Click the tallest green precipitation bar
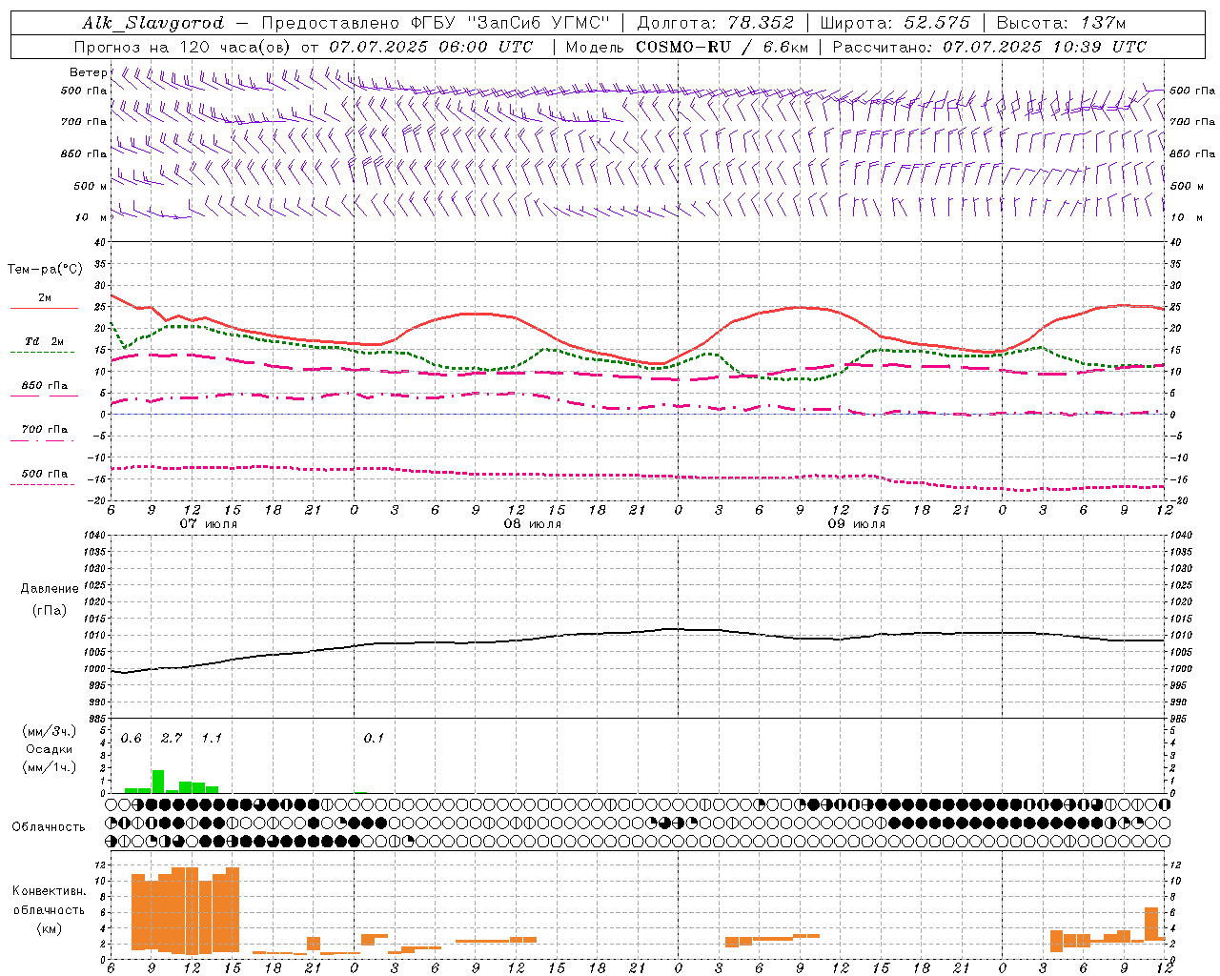 coord(158,782)
